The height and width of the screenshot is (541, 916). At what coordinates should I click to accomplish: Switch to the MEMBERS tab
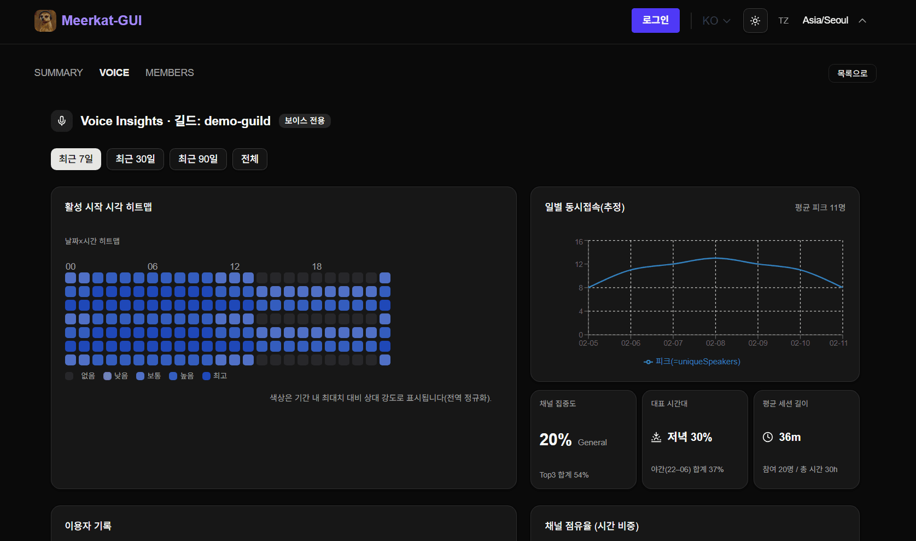click(170, 72)
